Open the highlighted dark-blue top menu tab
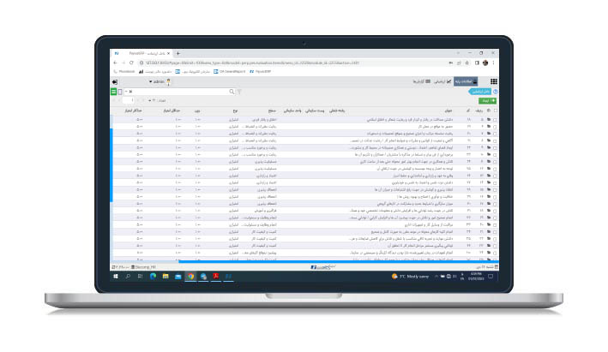608x352 pixels. click(466, 81)
